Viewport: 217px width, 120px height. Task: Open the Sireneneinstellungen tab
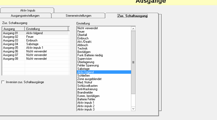pos(78,16)
